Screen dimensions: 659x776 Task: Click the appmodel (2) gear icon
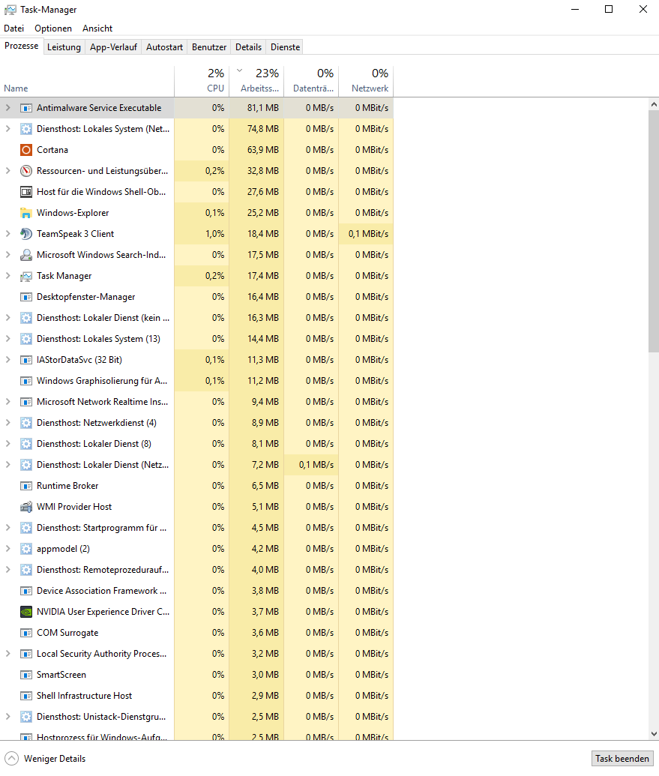(x=26, y=549)
